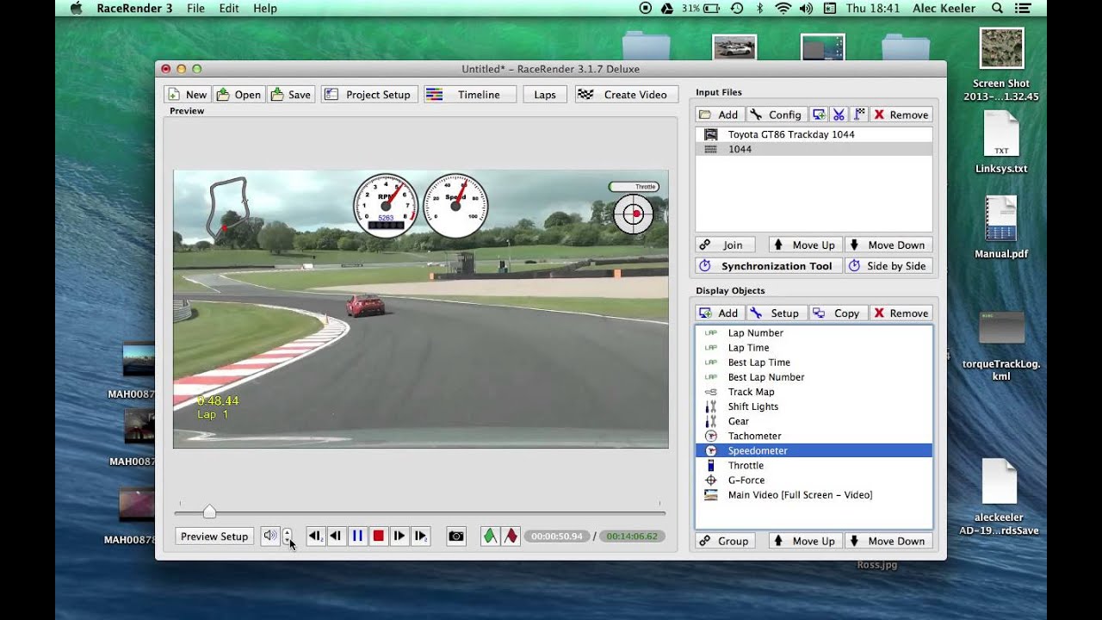This screenshot has width=1102, height=620.
Task: Open Config for the input file
Action: coord(777,115)
